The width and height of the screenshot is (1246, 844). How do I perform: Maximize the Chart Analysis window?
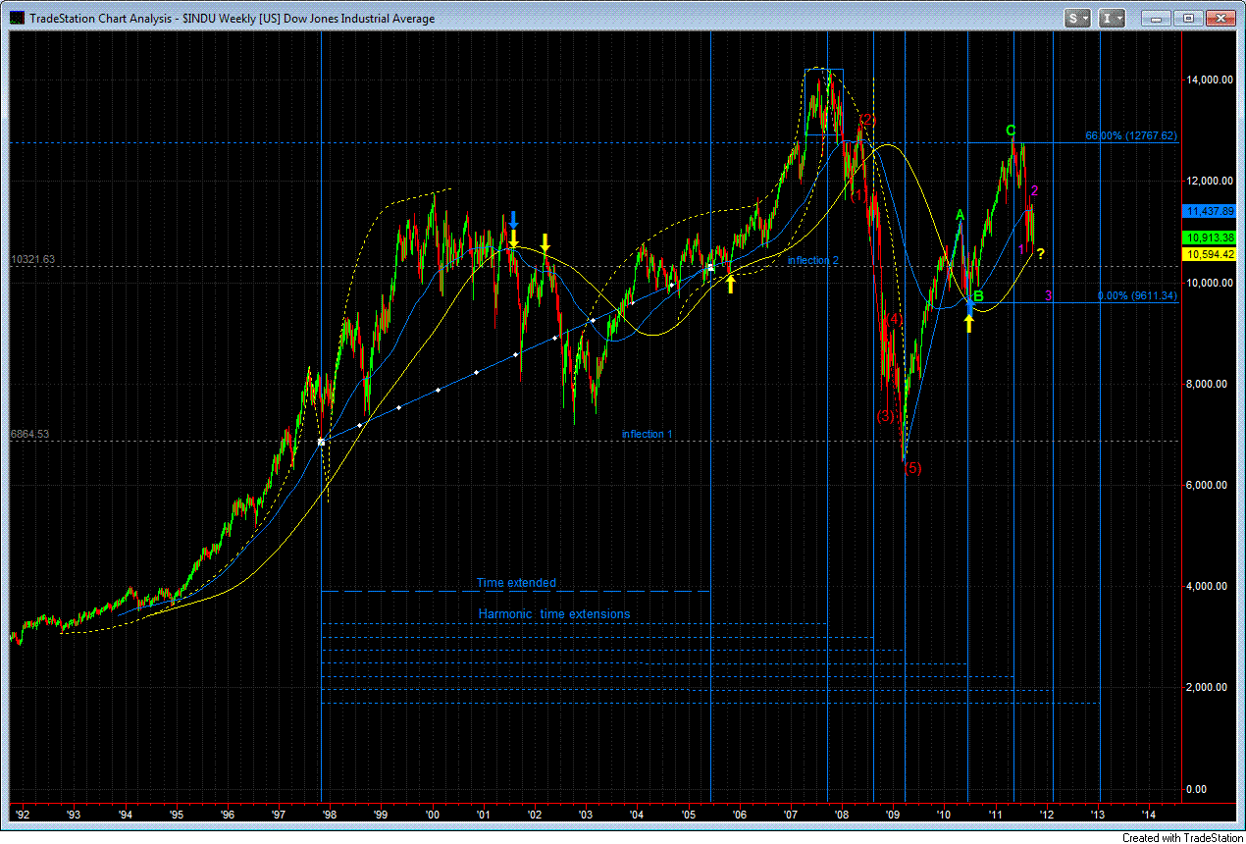[x=1188, y=18]
